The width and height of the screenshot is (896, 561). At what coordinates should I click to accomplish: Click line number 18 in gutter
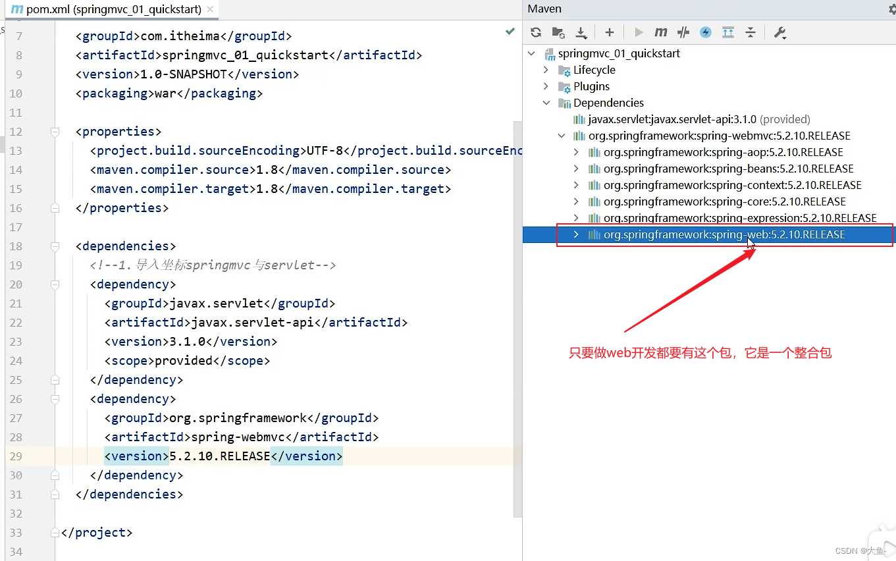15,246
